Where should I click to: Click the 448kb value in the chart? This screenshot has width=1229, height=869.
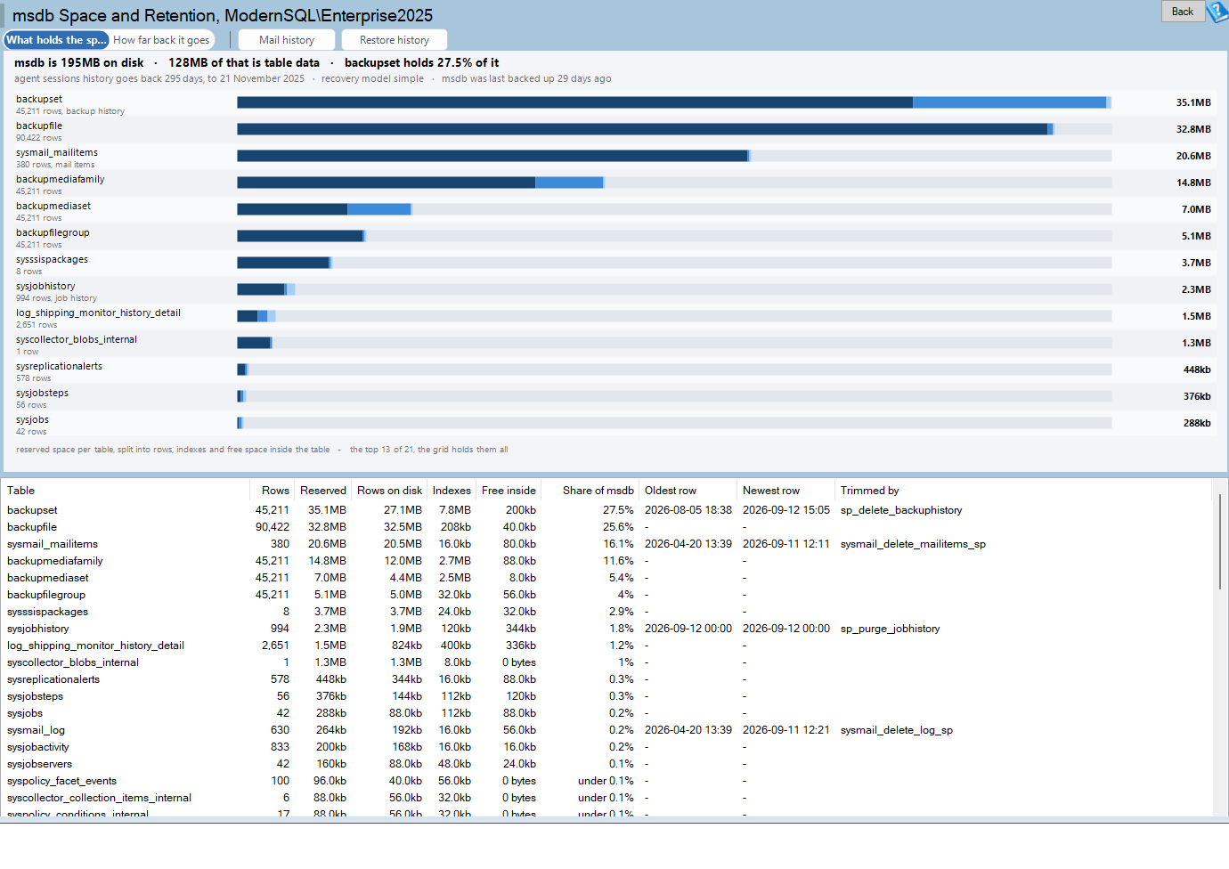click(1197, 370)
